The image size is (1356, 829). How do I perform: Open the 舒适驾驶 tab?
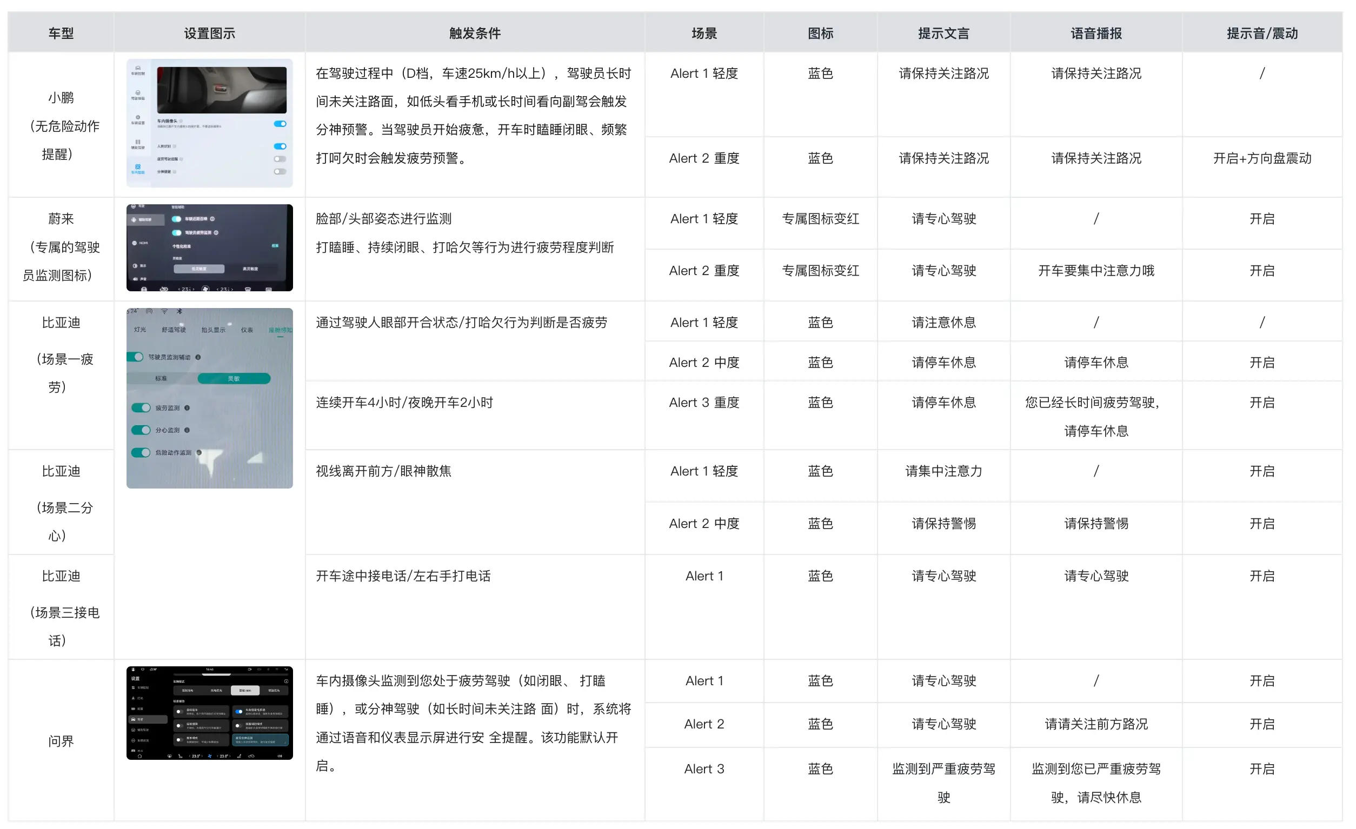coord(174,330)
